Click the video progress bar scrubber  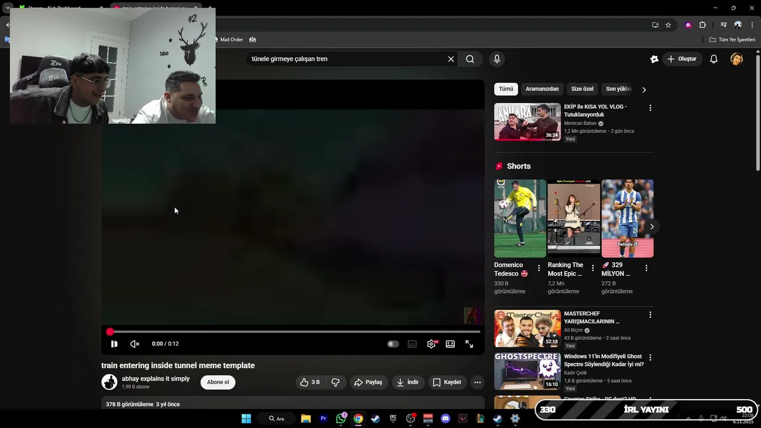point(110,332)
